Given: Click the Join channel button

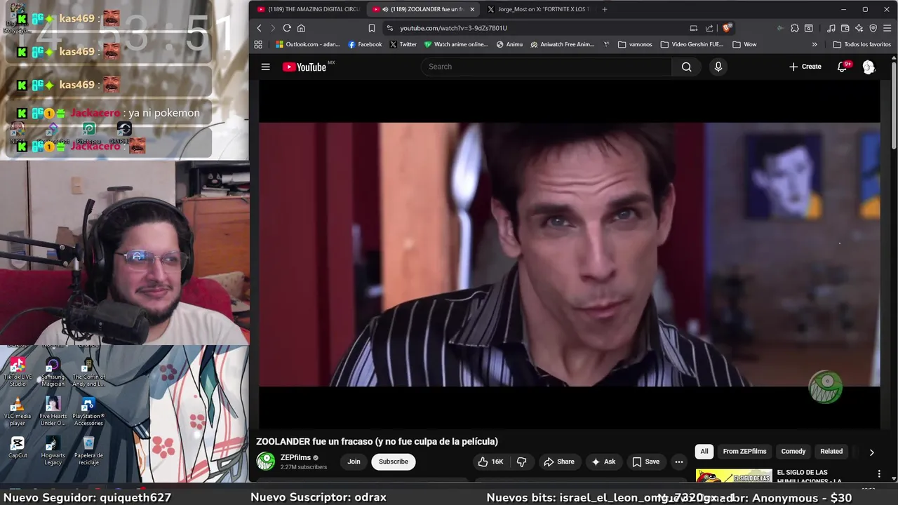Looking at the screenshot, I should click(x=354, y=462).
